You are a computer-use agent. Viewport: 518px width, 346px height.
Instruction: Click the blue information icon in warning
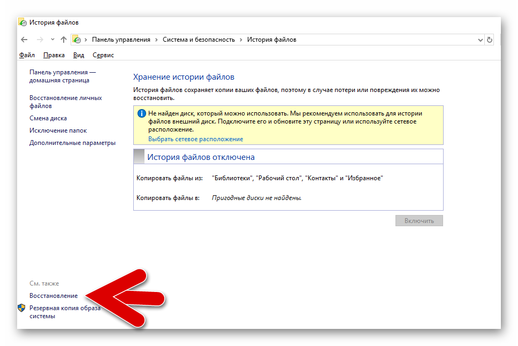[x=141, y=113]
